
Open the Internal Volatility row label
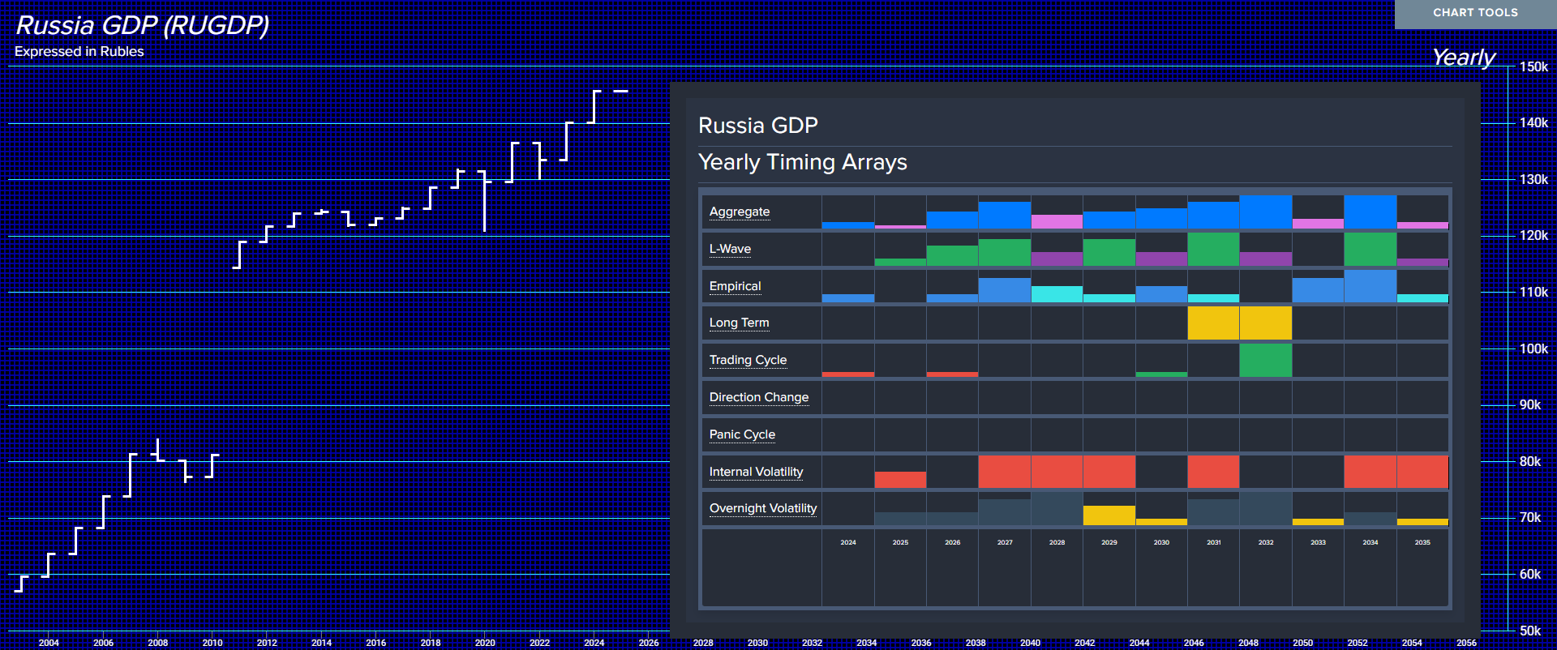(756, 472)
